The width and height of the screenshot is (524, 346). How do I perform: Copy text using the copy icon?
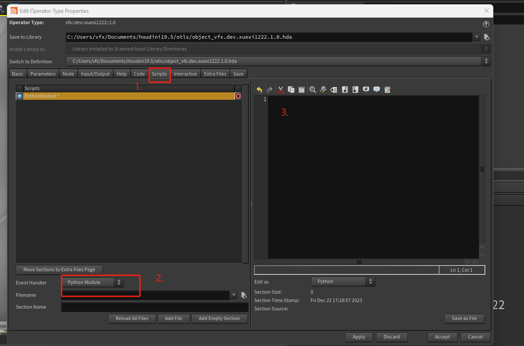291,90
